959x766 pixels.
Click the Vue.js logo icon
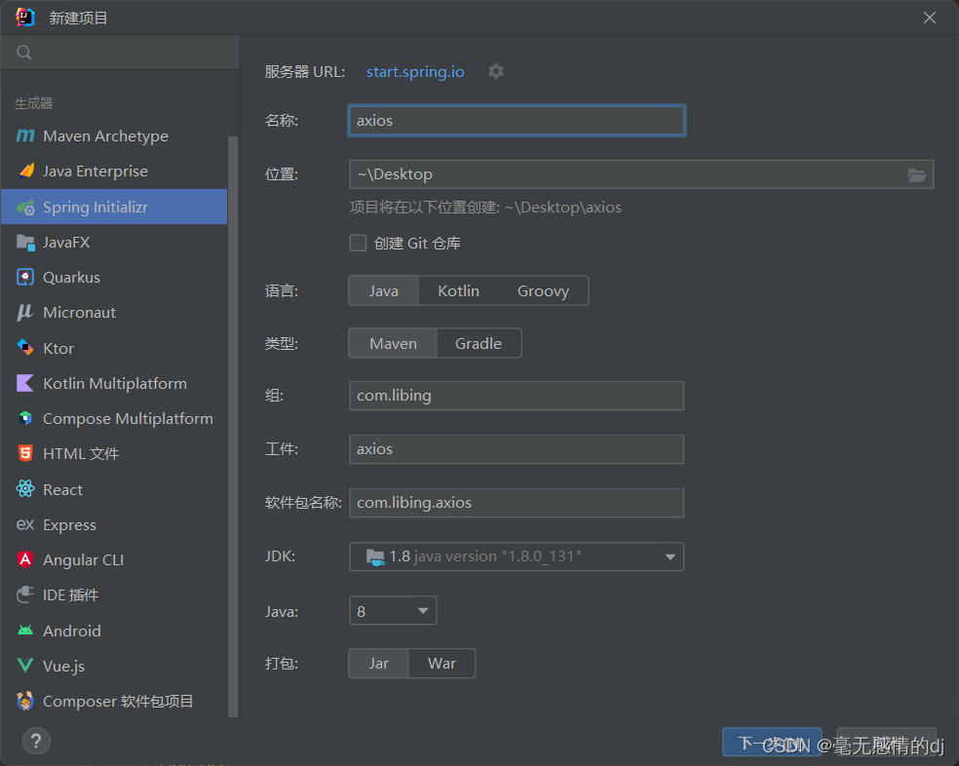pos(25,666)
